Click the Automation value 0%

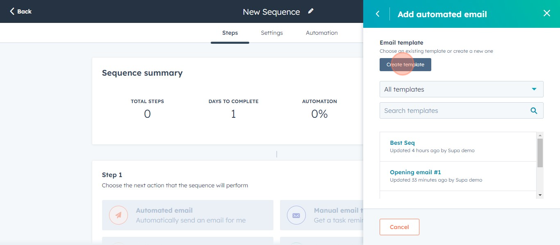(319, 114)
